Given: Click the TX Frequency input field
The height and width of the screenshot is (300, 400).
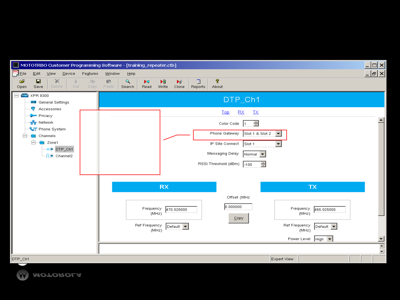Looking at the screenshot, I should tap(330, 209).
